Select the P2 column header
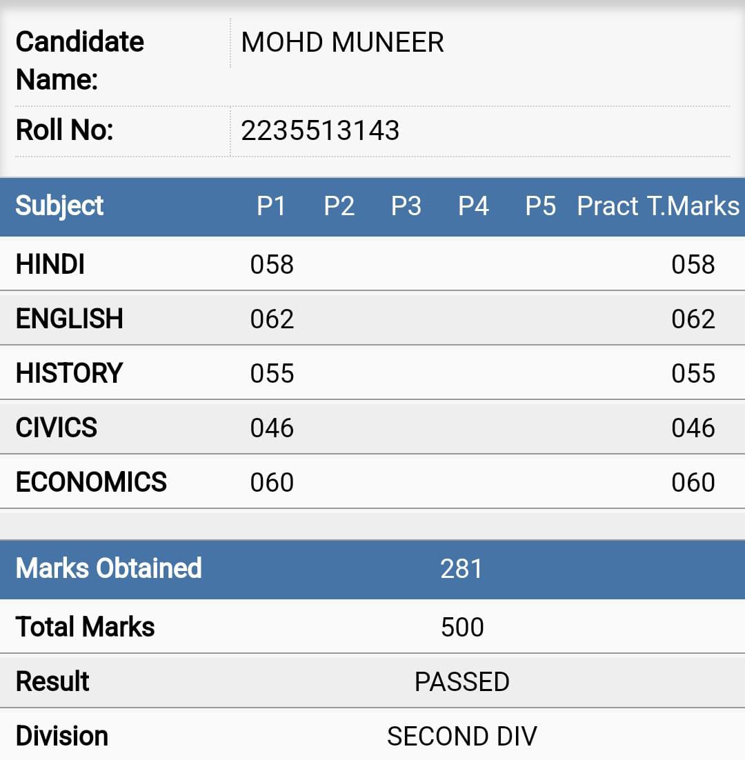 (339, 206)
